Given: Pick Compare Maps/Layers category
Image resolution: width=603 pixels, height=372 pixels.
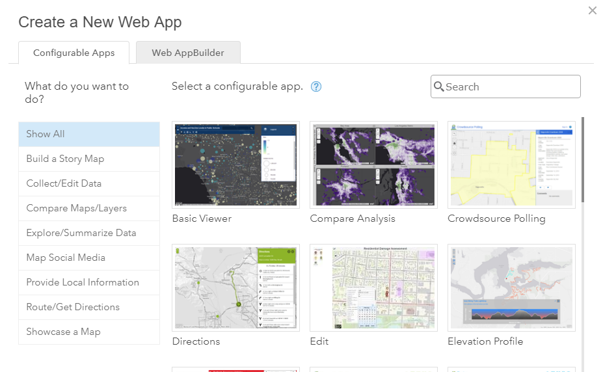Looking at the screenshot, I should click(x=89, y=208).
